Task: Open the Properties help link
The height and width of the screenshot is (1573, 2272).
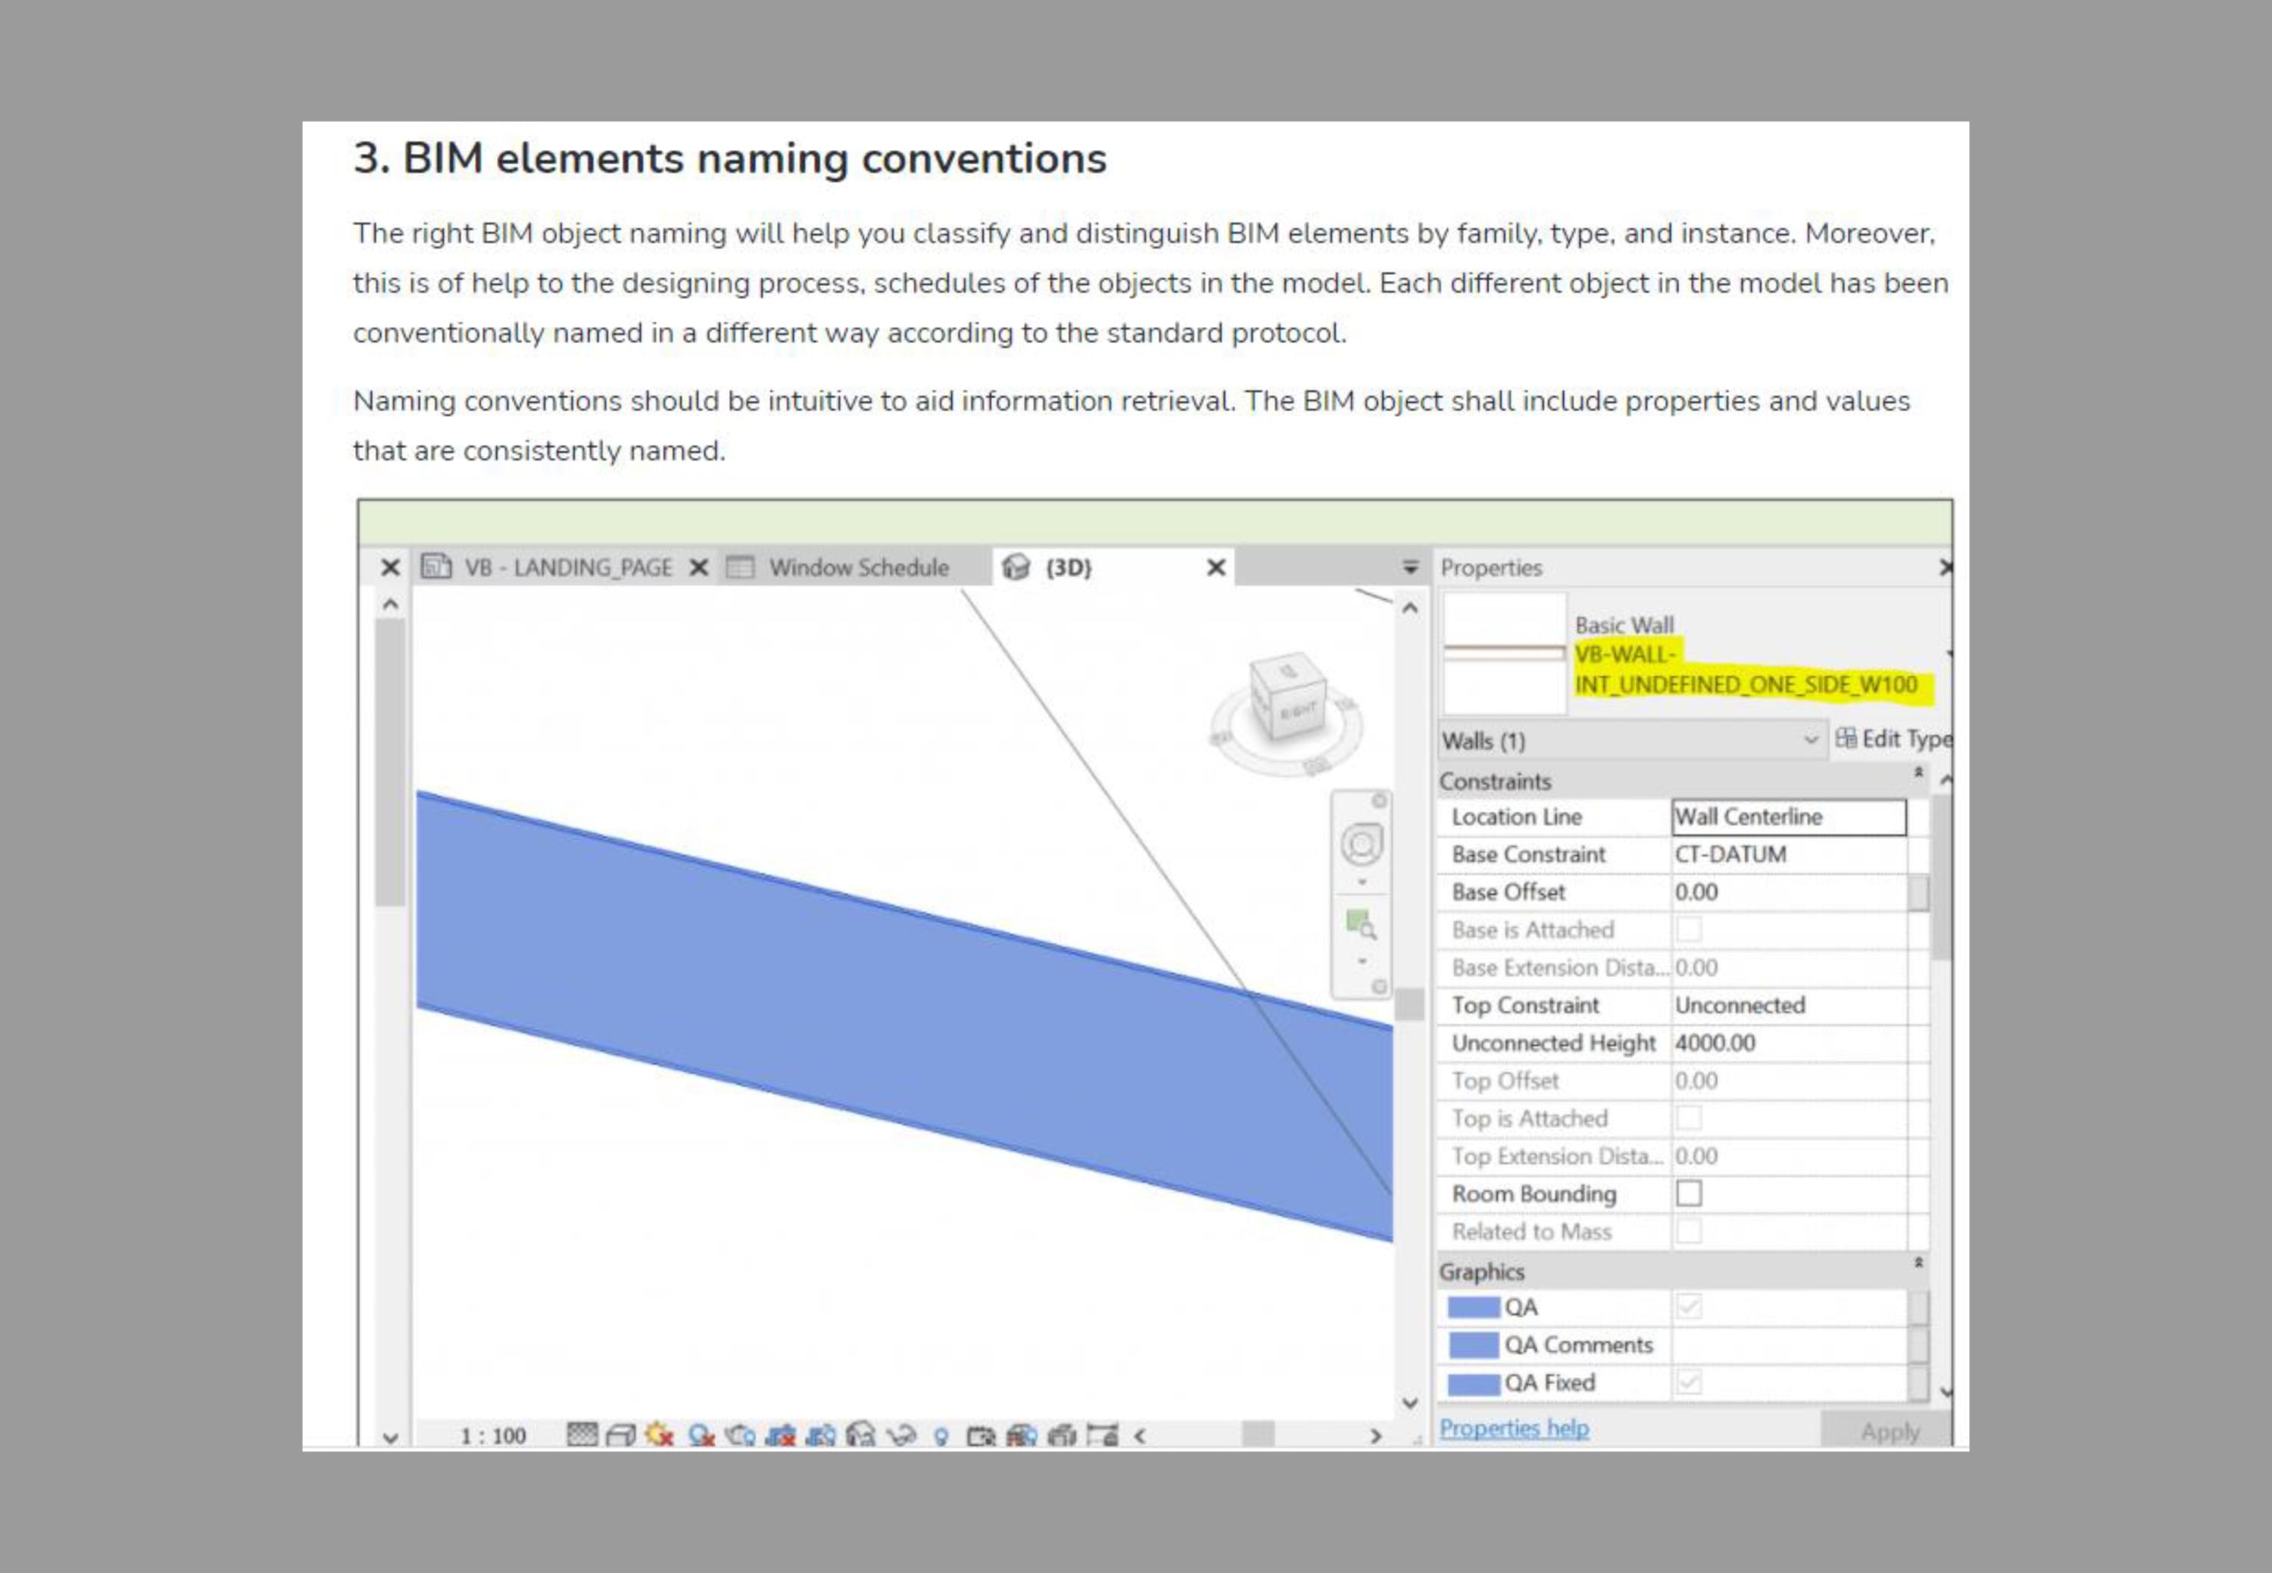Action: pos(1514,1428)
